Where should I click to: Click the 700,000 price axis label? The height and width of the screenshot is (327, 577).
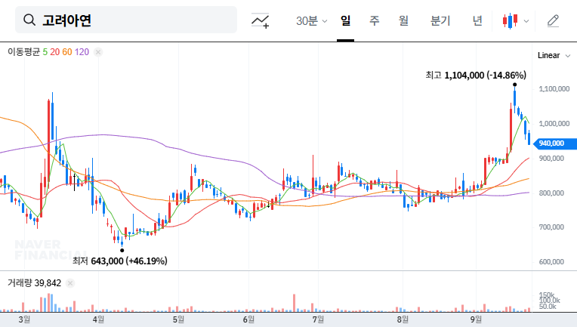(x=551, y=227)
